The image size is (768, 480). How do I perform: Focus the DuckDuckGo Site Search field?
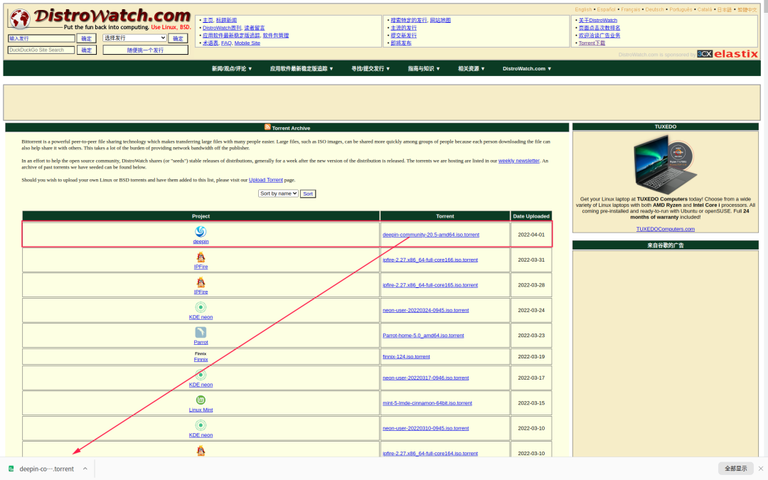coord(41,50)
